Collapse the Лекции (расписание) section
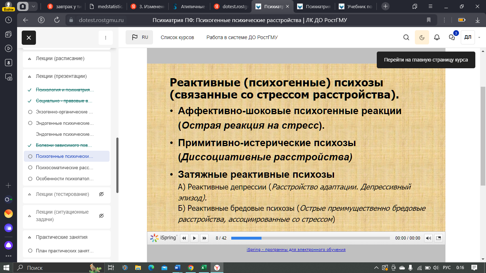Screen dimensions: 486x273 (29, 58)
